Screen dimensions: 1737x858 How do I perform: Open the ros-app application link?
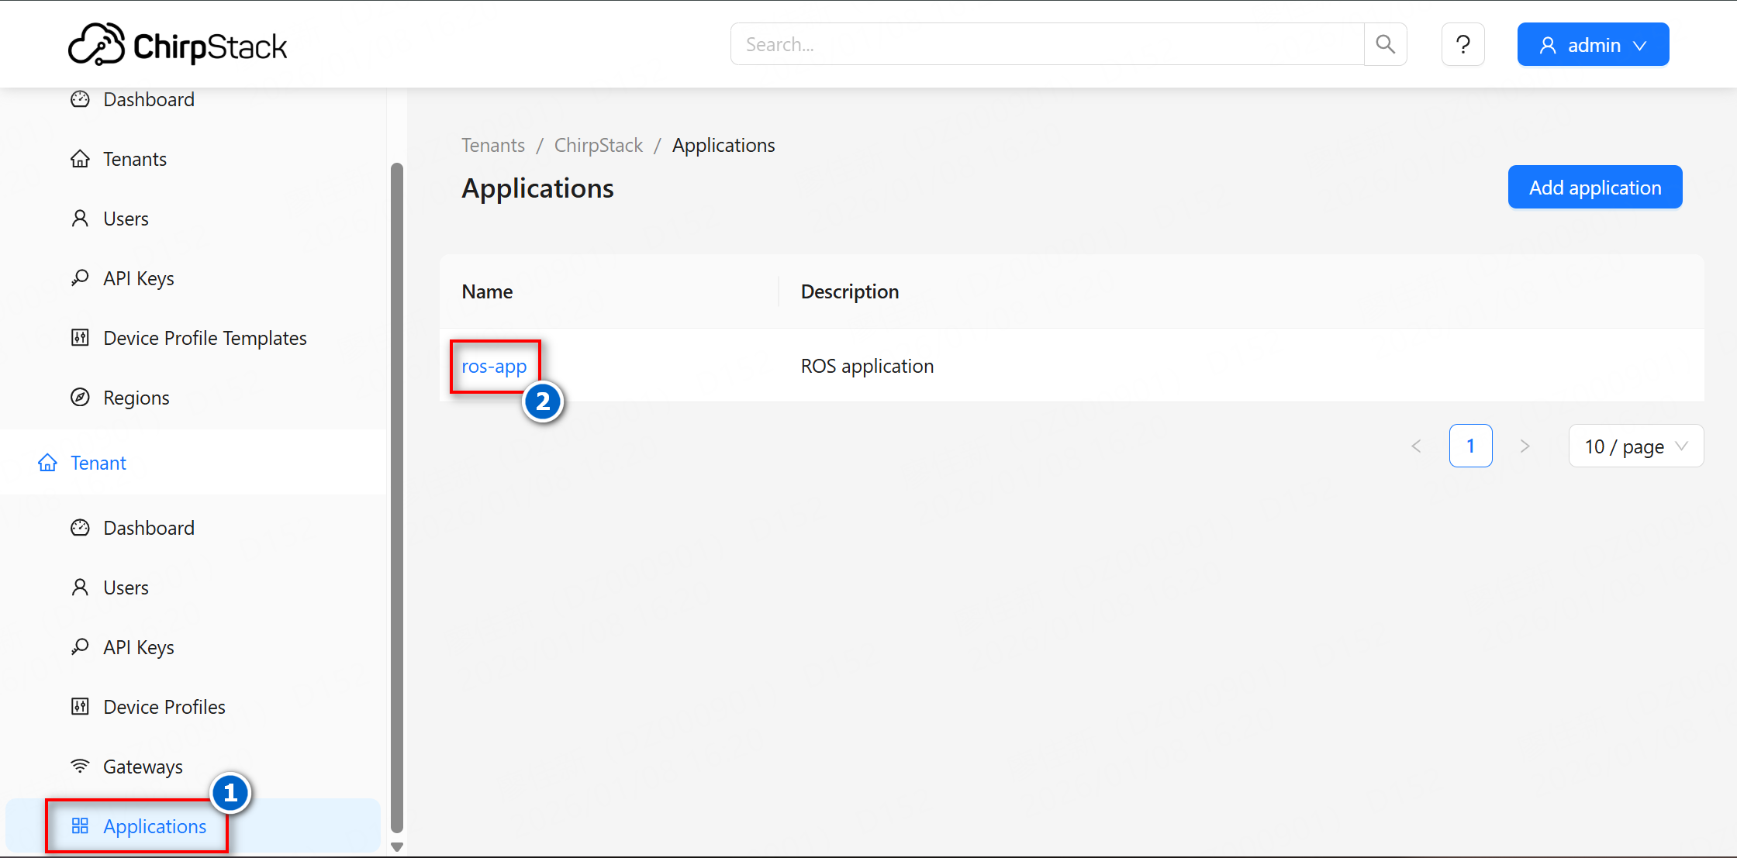click(x=494, y=367)
